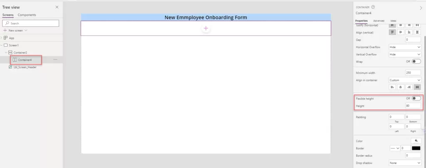Click the Height input field

[x=413, y=106]
